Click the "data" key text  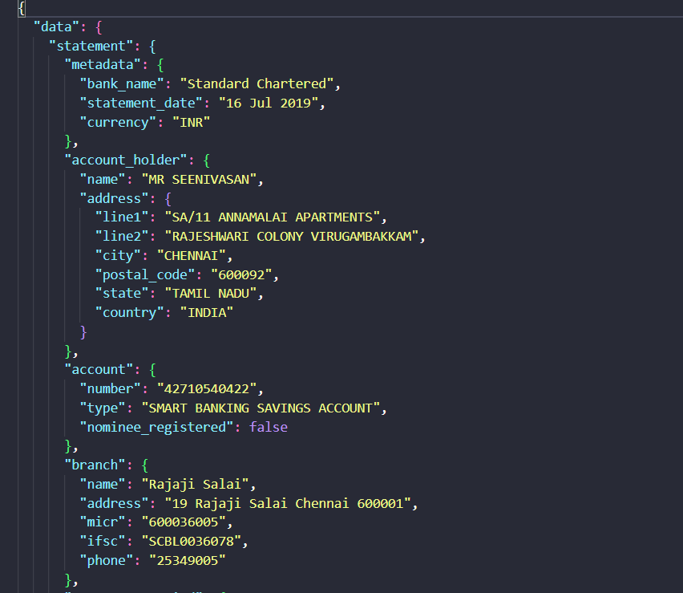coord(57,27)
